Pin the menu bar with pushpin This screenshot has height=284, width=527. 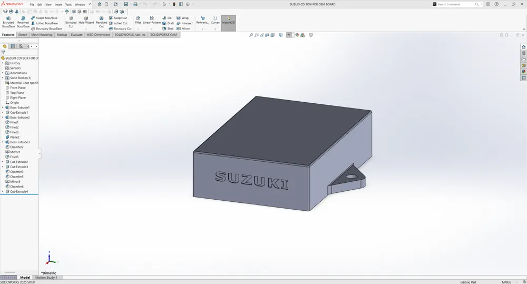(90, 4)
